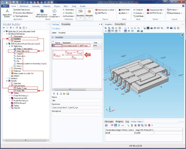Viewport: 186px width, 149px height.
Task: Collapse the Variables section in Settings
Action: coord(52,37)
